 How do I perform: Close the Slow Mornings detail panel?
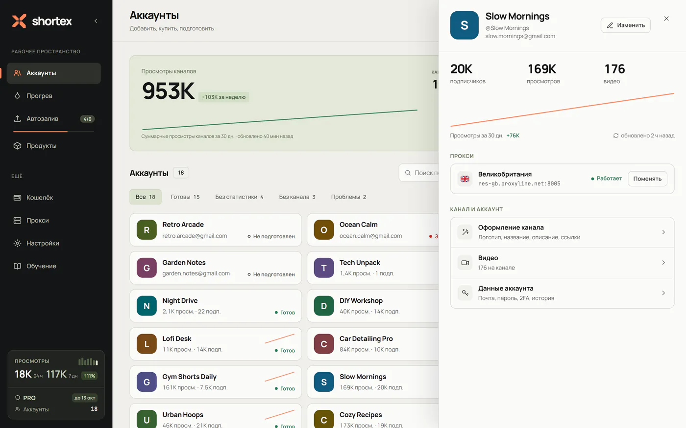666,19
